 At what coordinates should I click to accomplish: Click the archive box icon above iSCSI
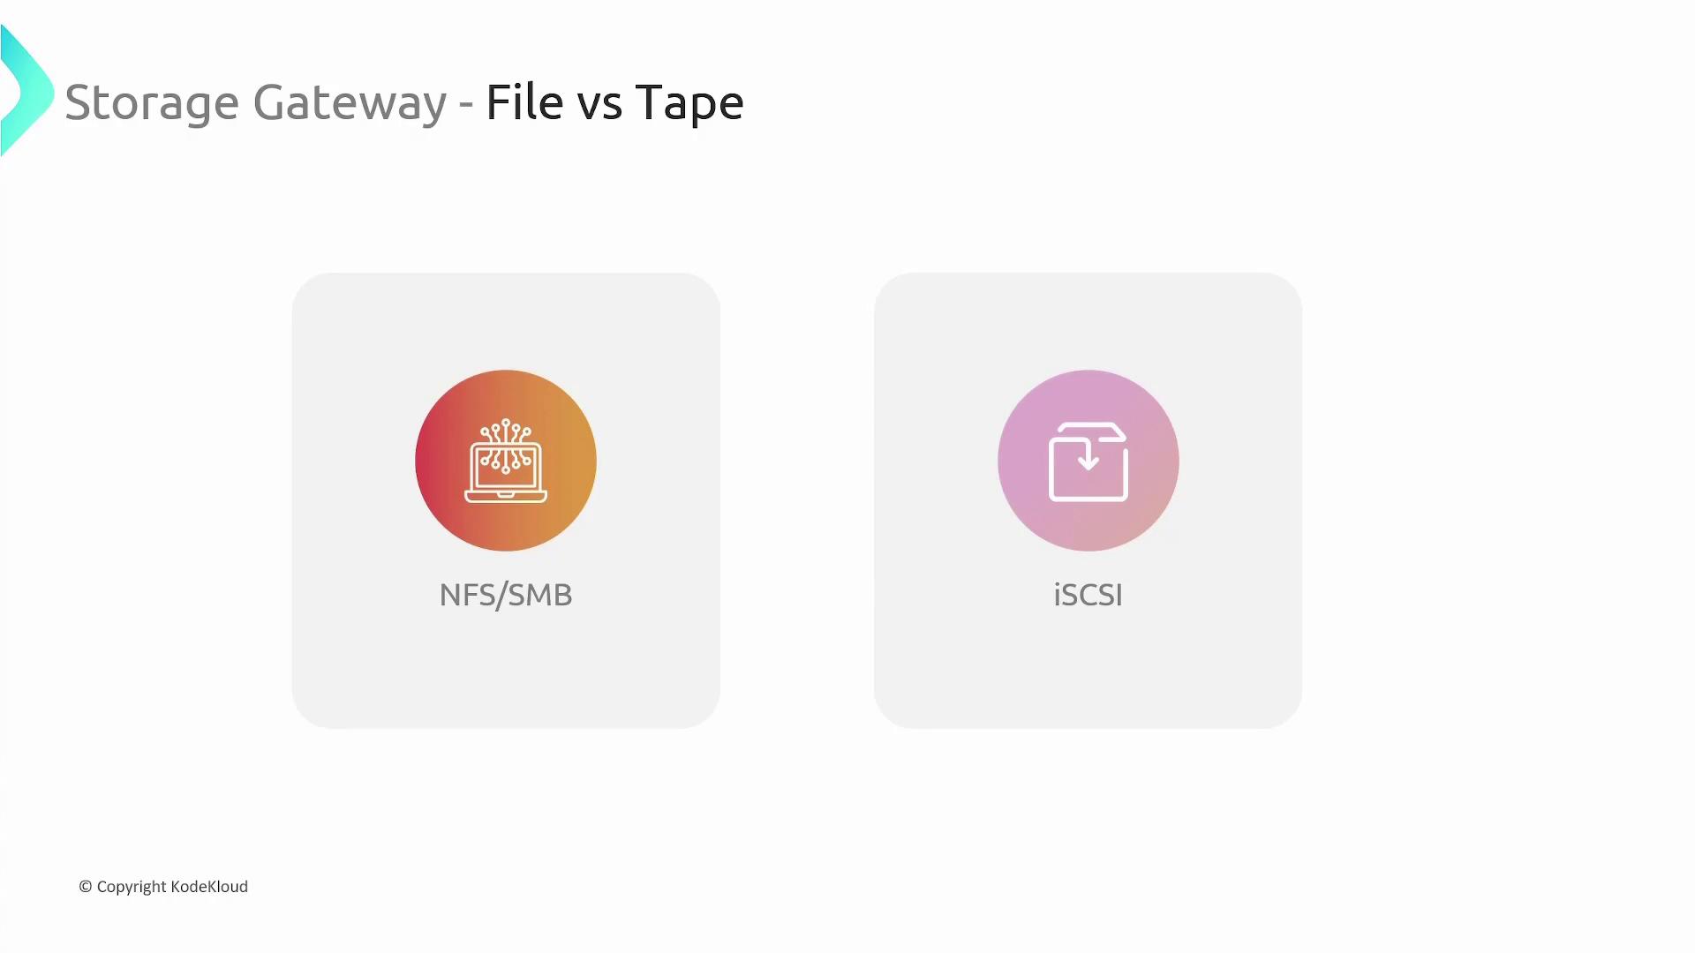click(x=1089, y=462)
